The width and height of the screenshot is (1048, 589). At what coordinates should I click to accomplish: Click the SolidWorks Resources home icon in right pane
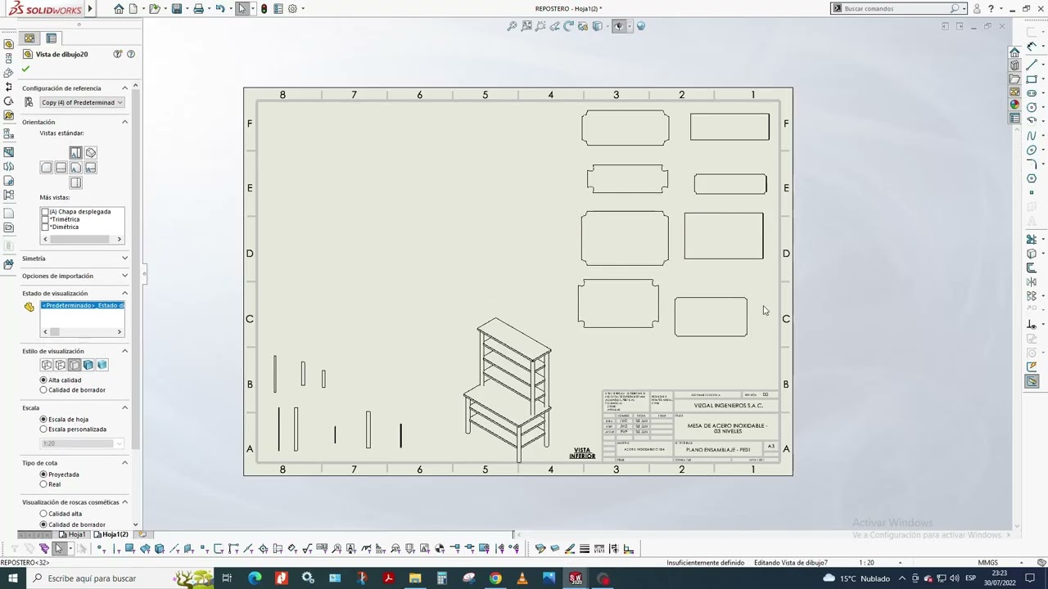tap(1014, 52)
